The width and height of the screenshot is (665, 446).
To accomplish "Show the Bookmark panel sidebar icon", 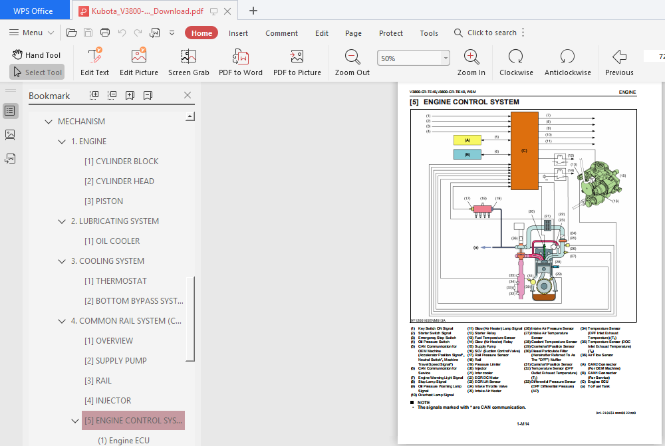I will tap(10, 111).
